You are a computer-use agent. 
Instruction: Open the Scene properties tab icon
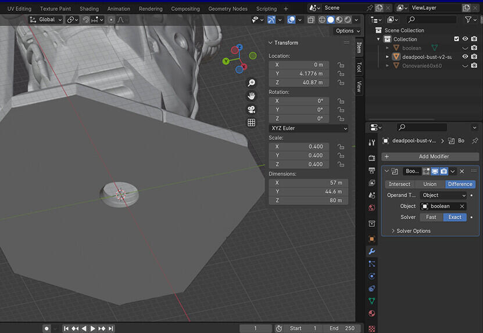[x=372, y=196]
